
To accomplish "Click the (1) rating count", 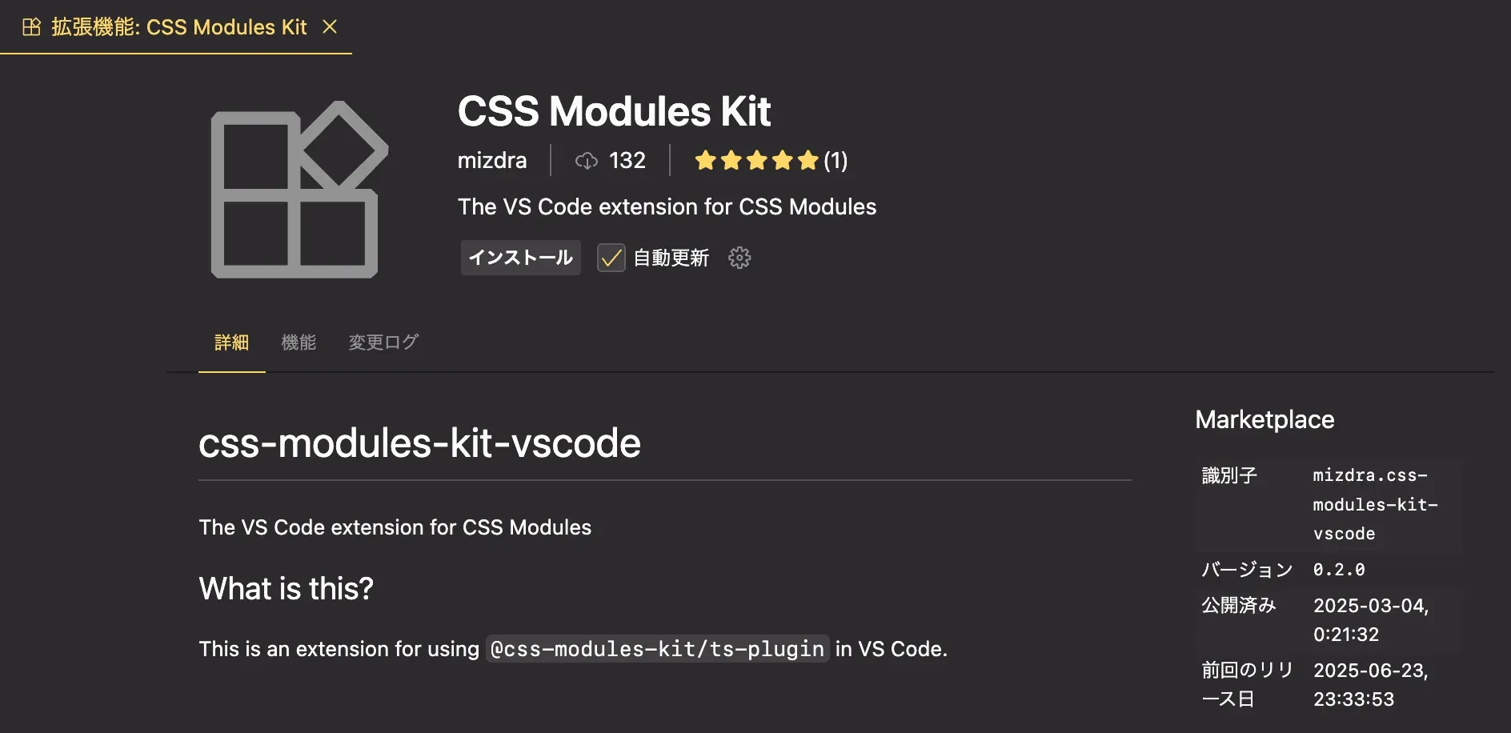I will click(836, 161).
